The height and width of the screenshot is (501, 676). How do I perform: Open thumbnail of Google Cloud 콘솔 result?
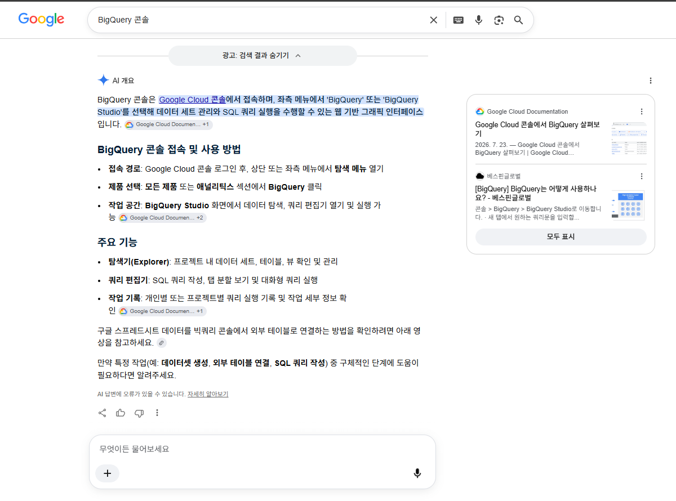[x=629, y=138]
